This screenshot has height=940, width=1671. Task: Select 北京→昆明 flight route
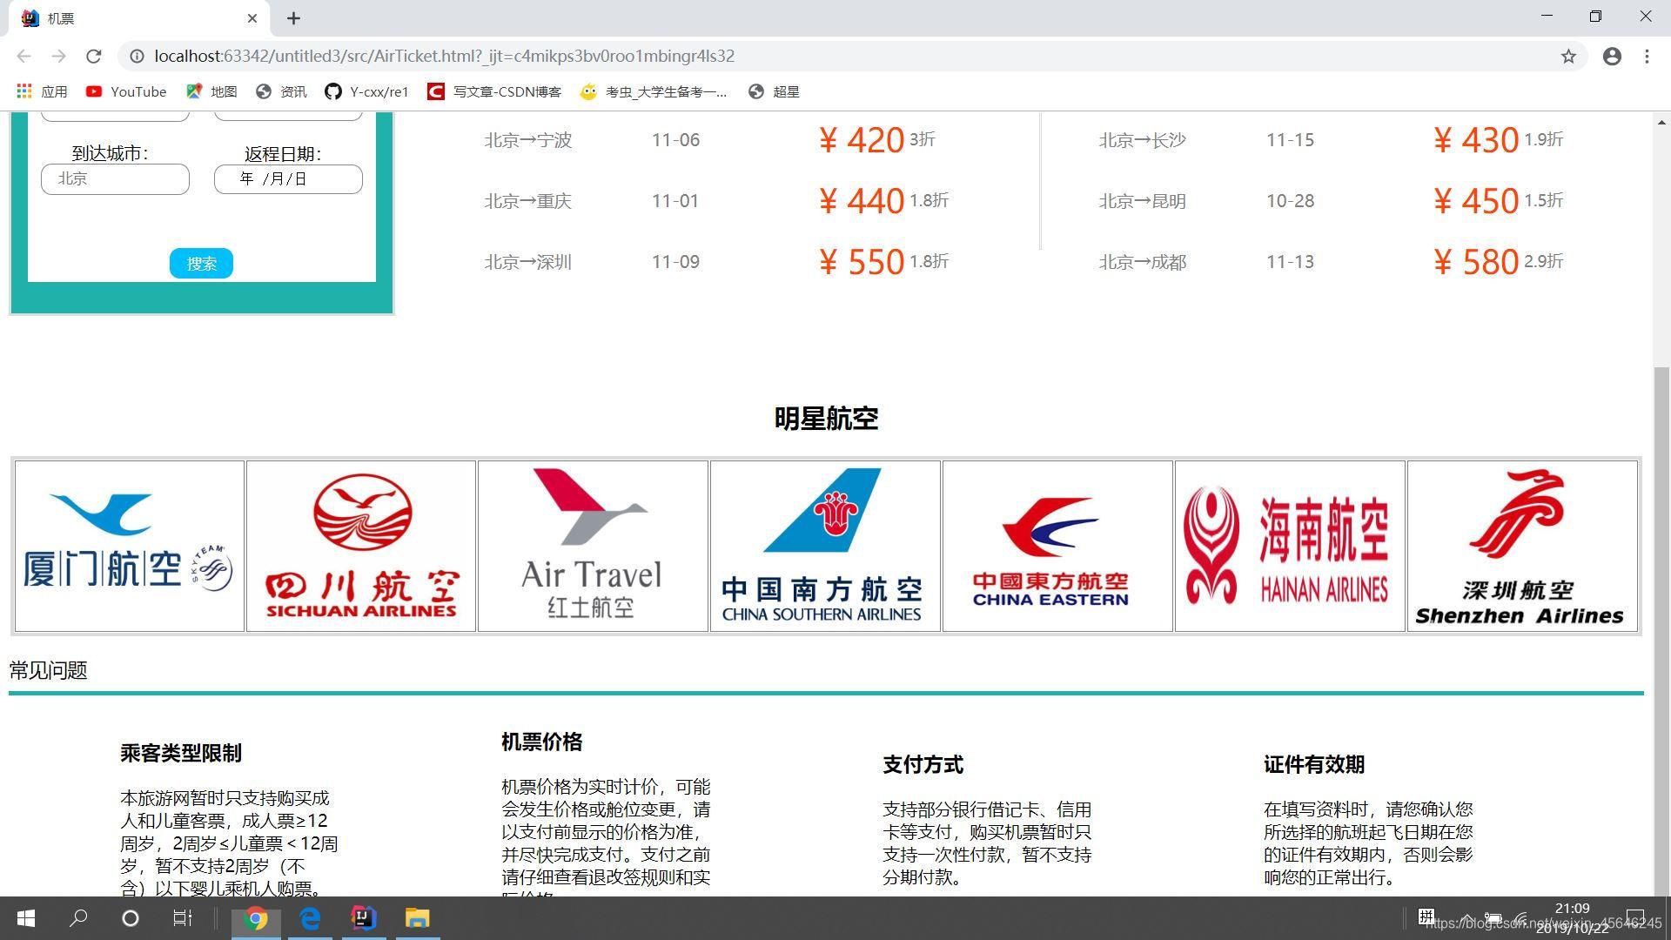click(x=1142, y=201)
